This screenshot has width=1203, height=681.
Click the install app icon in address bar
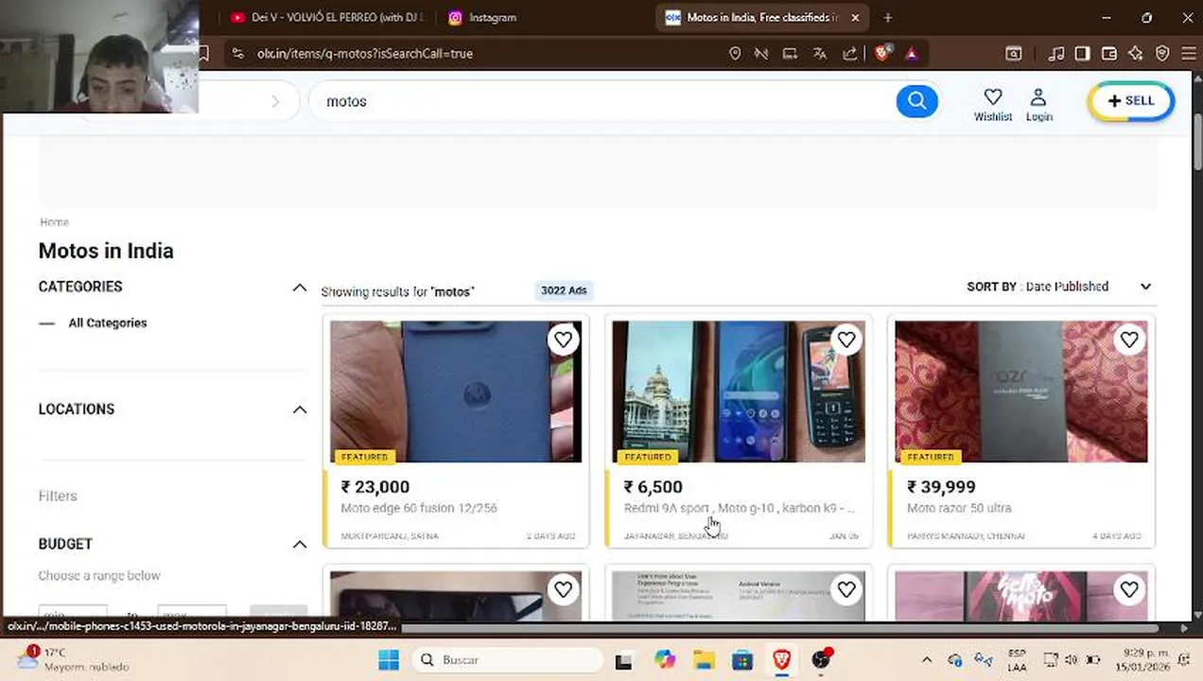tap(790, 54)
